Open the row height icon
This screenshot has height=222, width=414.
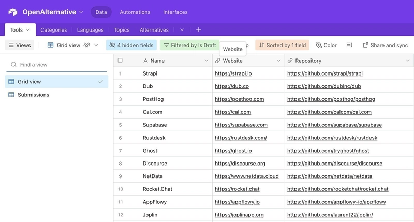pyautogui.click(x=349, y=45)
